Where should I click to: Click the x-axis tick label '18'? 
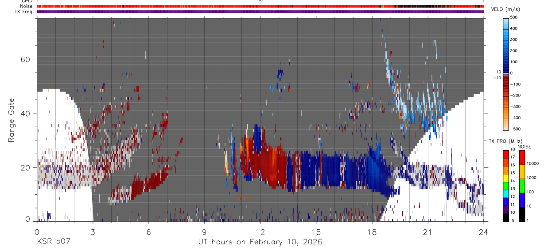point(372,232)
